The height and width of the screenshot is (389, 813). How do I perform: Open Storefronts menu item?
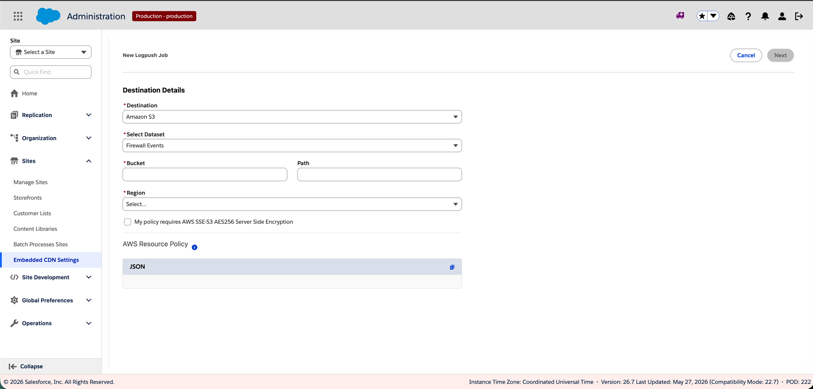click(x=28, y=198)
